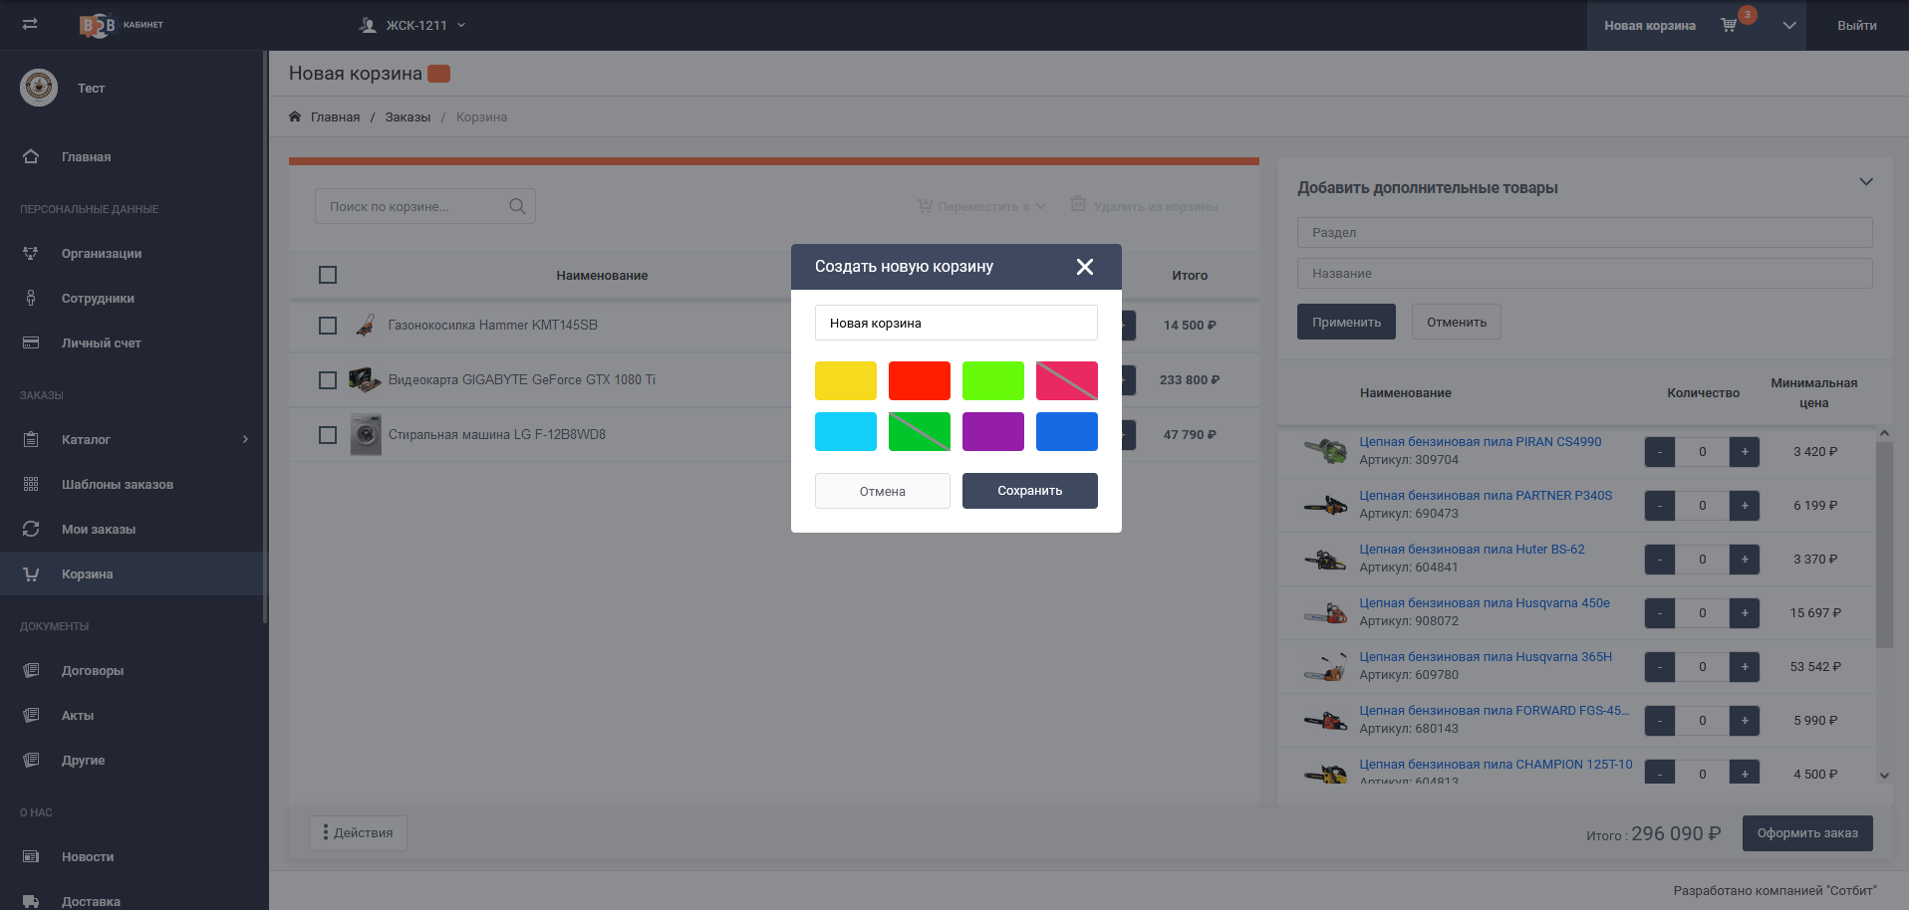Check the Hammer KMT145SB lawnmower row
This screenshot has height=910, width=1909.
point(328,326)
